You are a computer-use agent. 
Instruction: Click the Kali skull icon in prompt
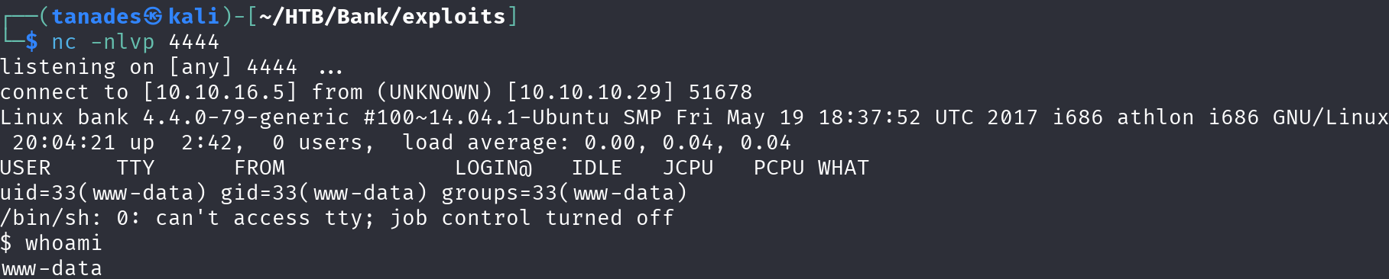[153, 16]
